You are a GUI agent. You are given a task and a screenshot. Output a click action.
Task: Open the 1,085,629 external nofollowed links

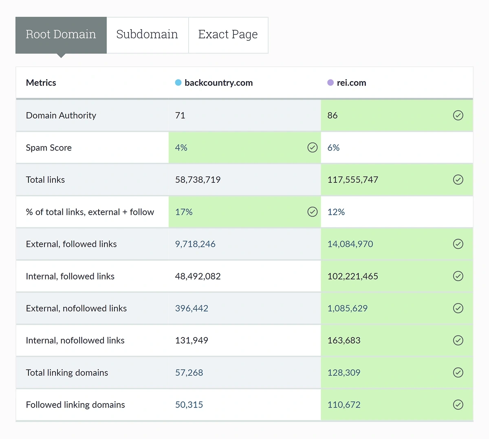(348, 308)
